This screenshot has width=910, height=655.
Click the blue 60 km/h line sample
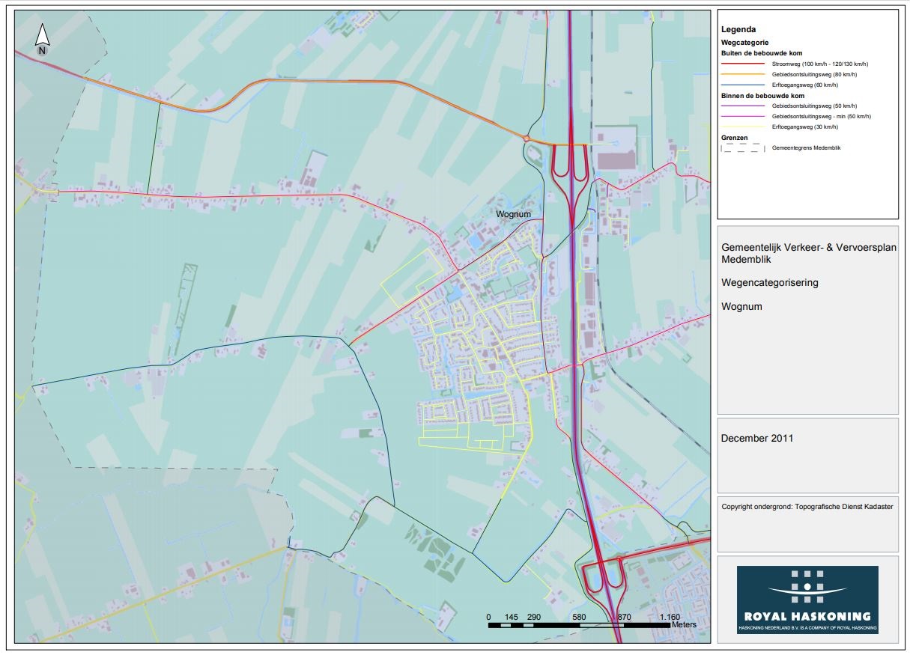[x=742, y=85]
